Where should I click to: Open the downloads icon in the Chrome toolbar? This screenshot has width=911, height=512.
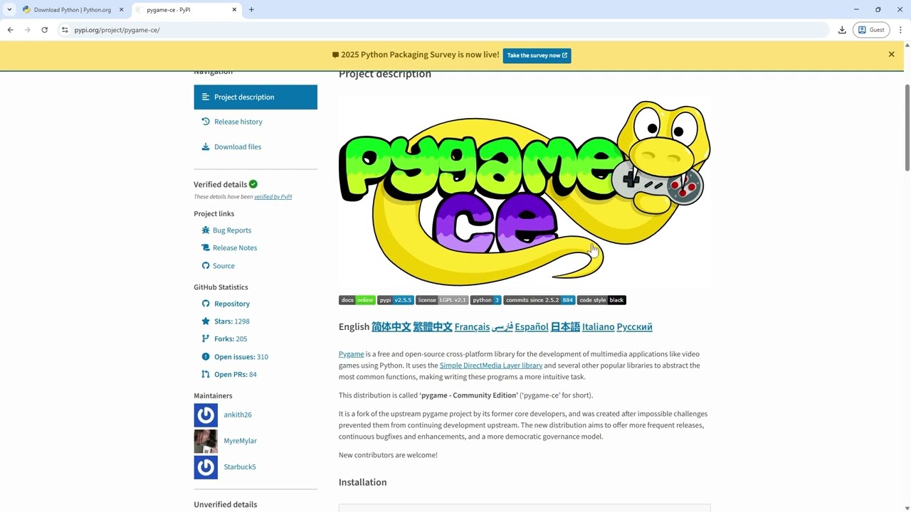click(x=842, y=30)
